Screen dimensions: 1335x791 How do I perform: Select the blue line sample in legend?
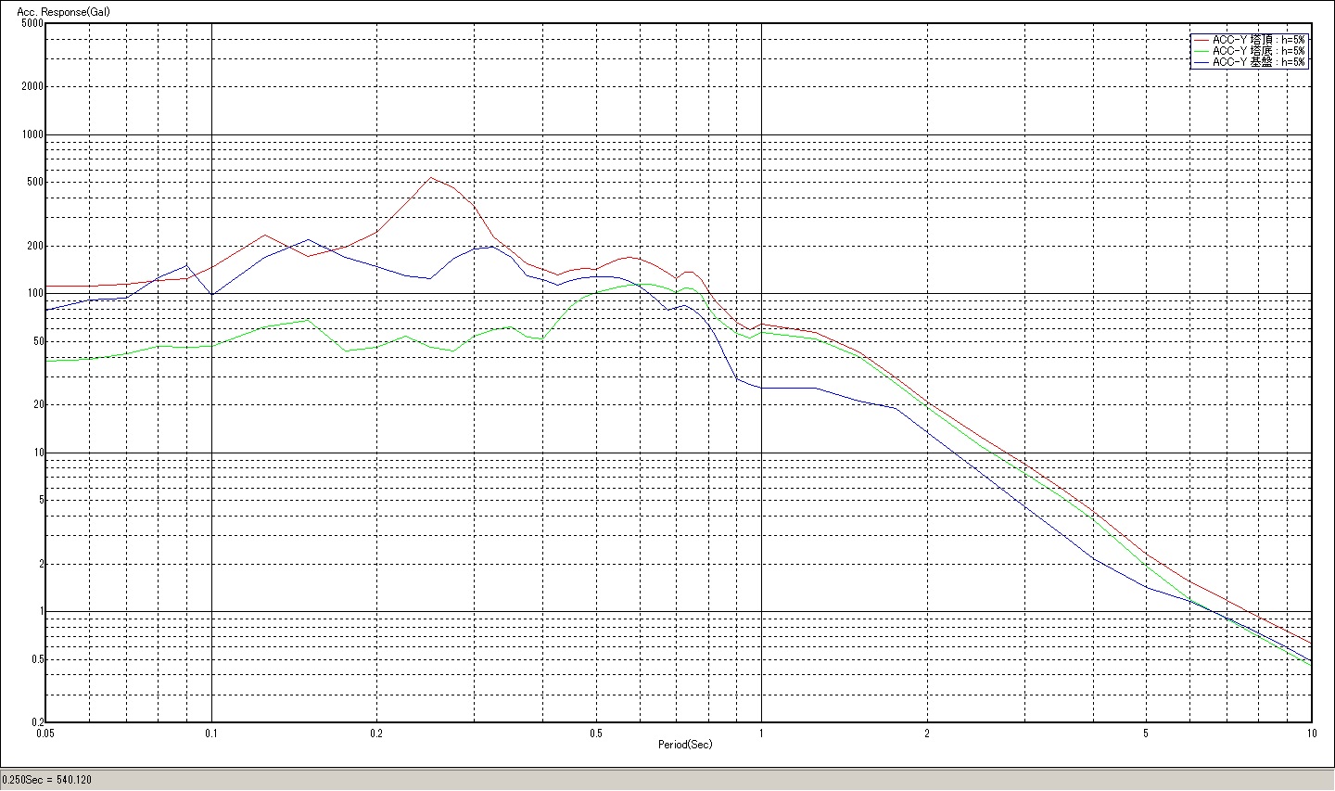point(1201,62)
